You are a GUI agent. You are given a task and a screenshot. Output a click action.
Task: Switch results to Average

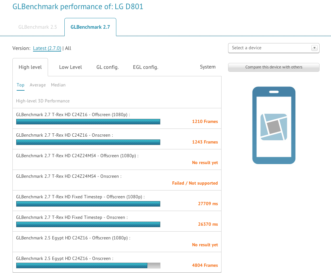point(38,85)
